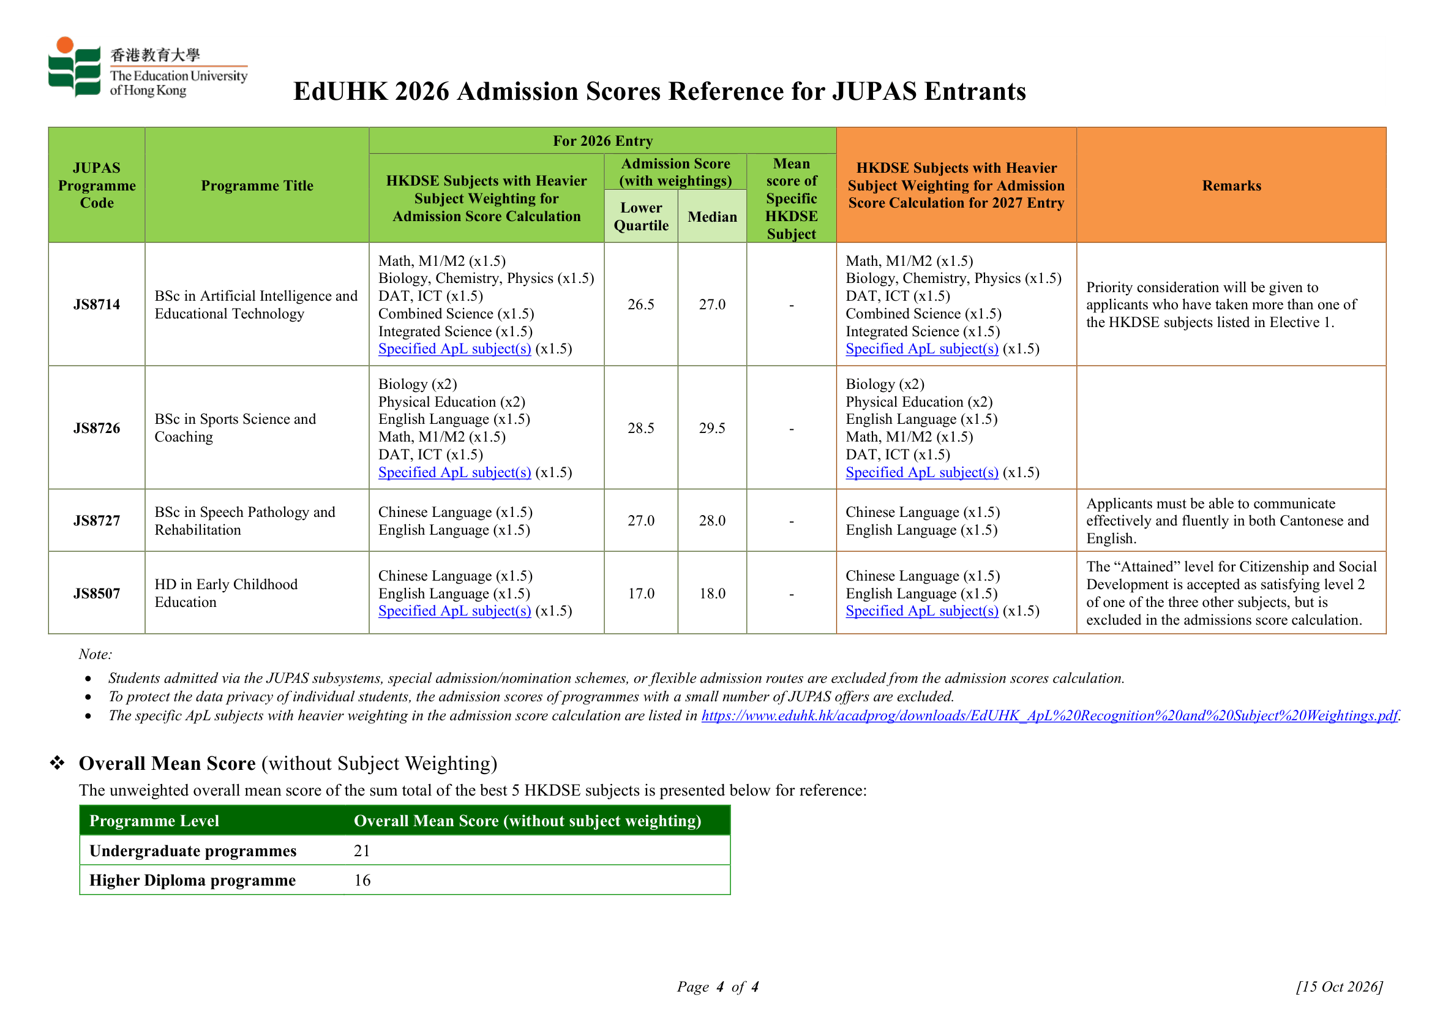Click the JS8727 remark about Cantonese and English
Image resolution: width=1432 pixels, height=1013 pixels.
(x=1227, y=521)
